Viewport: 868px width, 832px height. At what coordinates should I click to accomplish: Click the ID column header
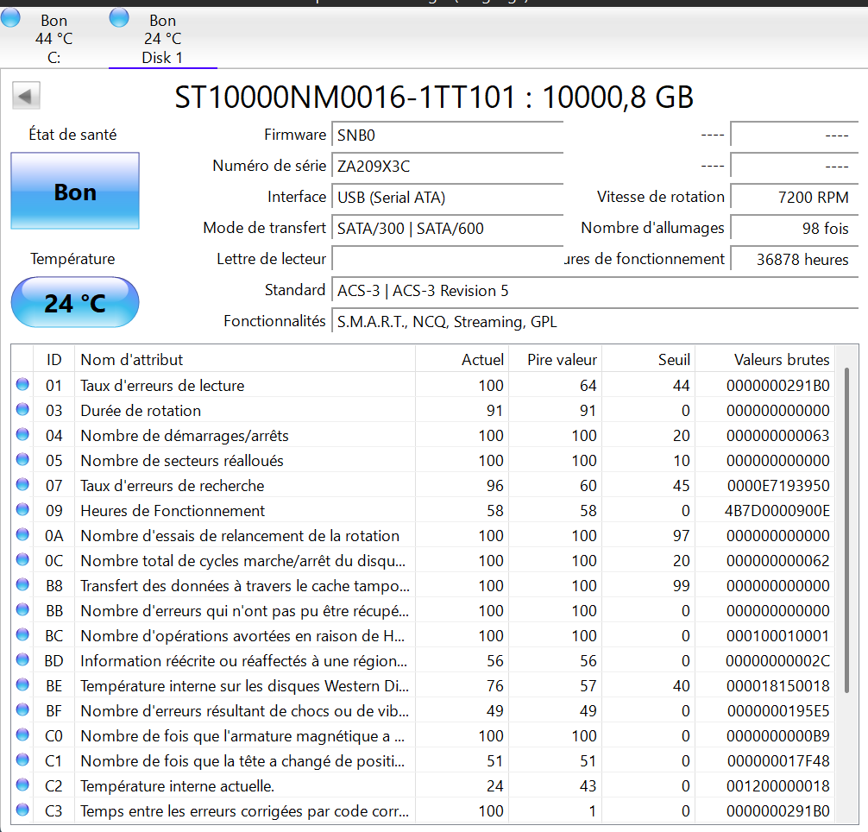(x=53, y=359)
